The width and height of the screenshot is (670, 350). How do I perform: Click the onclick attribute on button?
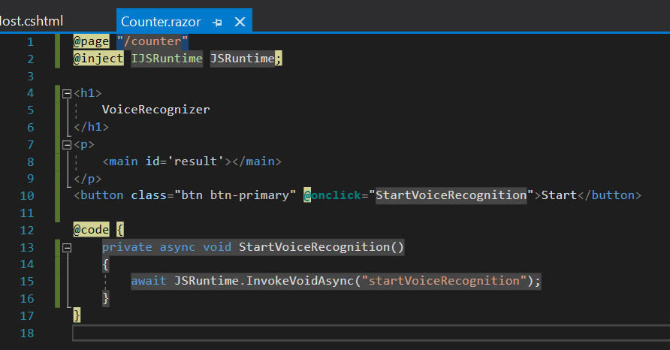coord(333,195)
